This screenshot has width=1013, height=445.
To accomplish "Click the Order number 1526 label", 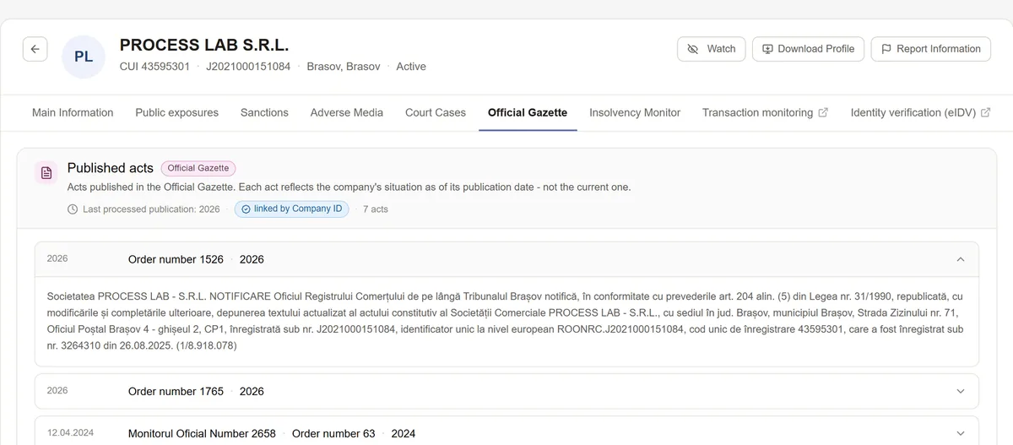I will pos(176,259).
